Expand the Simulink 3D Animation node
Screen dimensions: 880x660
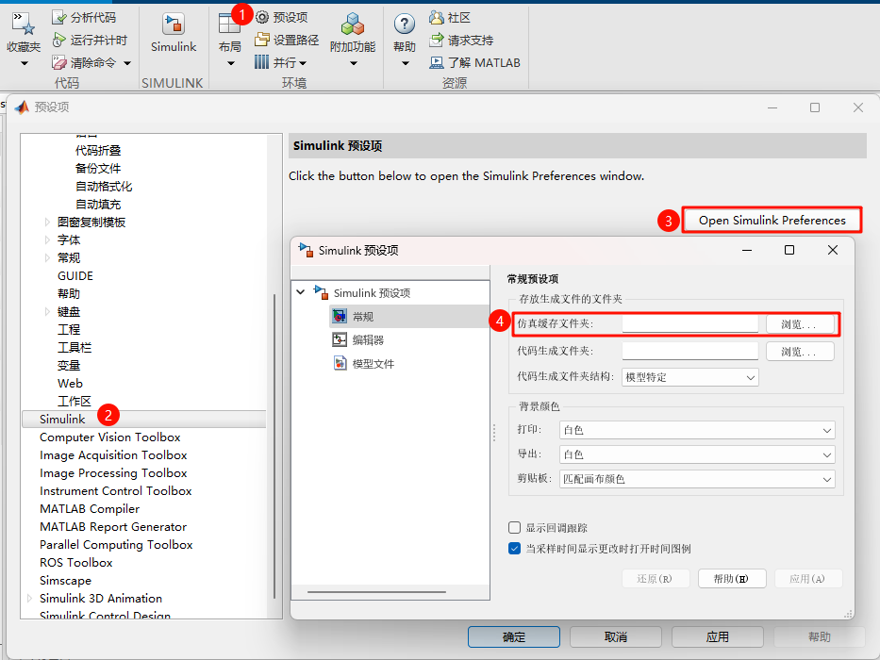pos(29,599)
